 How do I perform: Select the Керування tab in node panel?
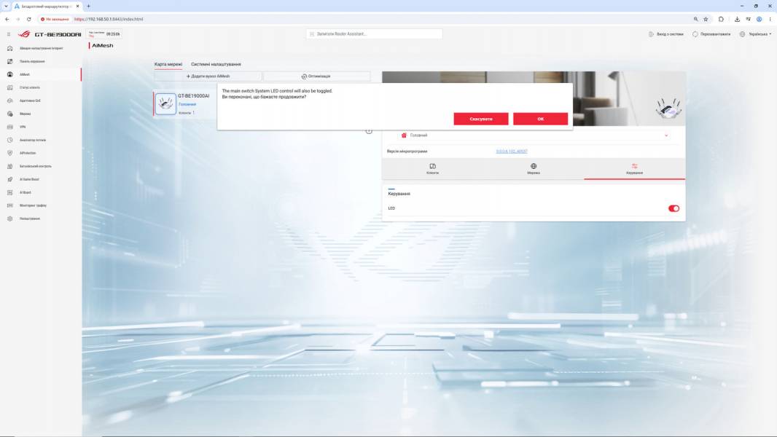634,169
